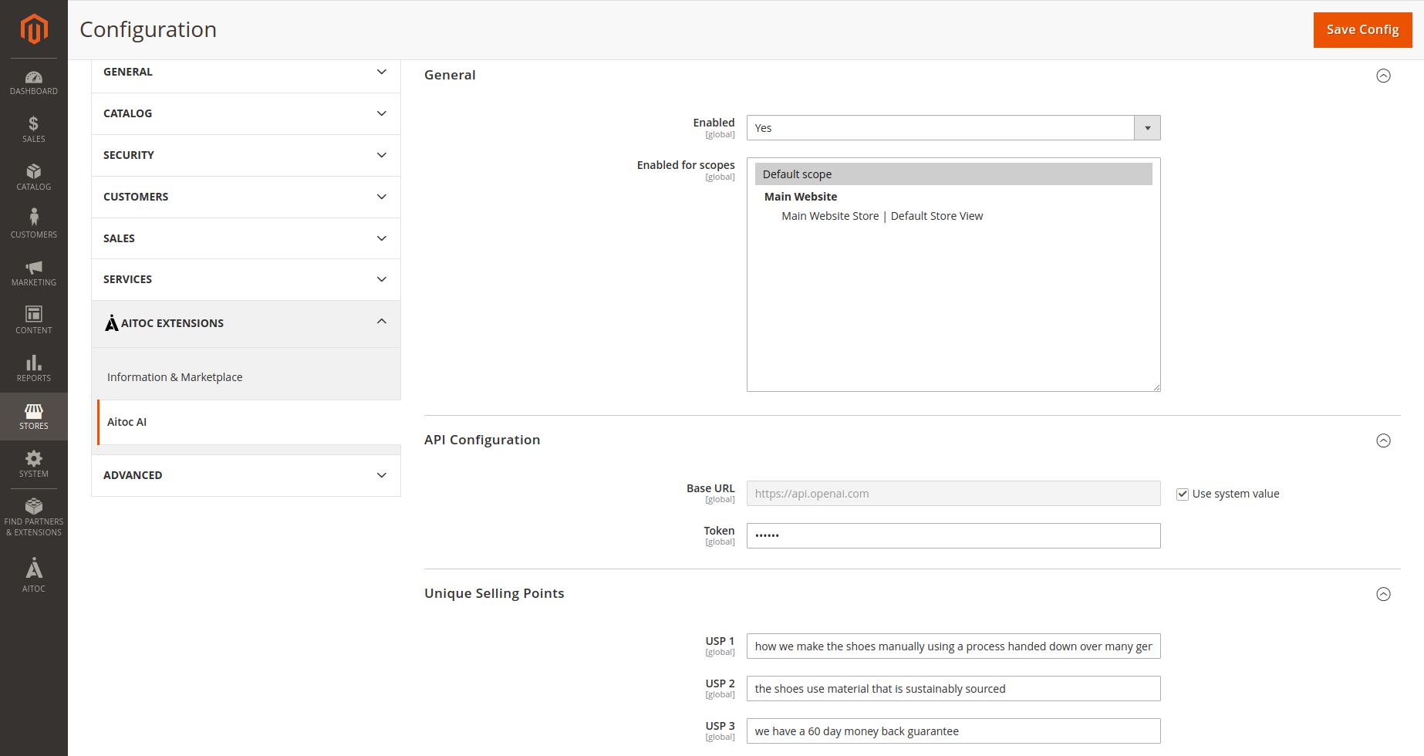Click the USP 3 text field
Screen dimensions: 1424x756
pos(953,731)
